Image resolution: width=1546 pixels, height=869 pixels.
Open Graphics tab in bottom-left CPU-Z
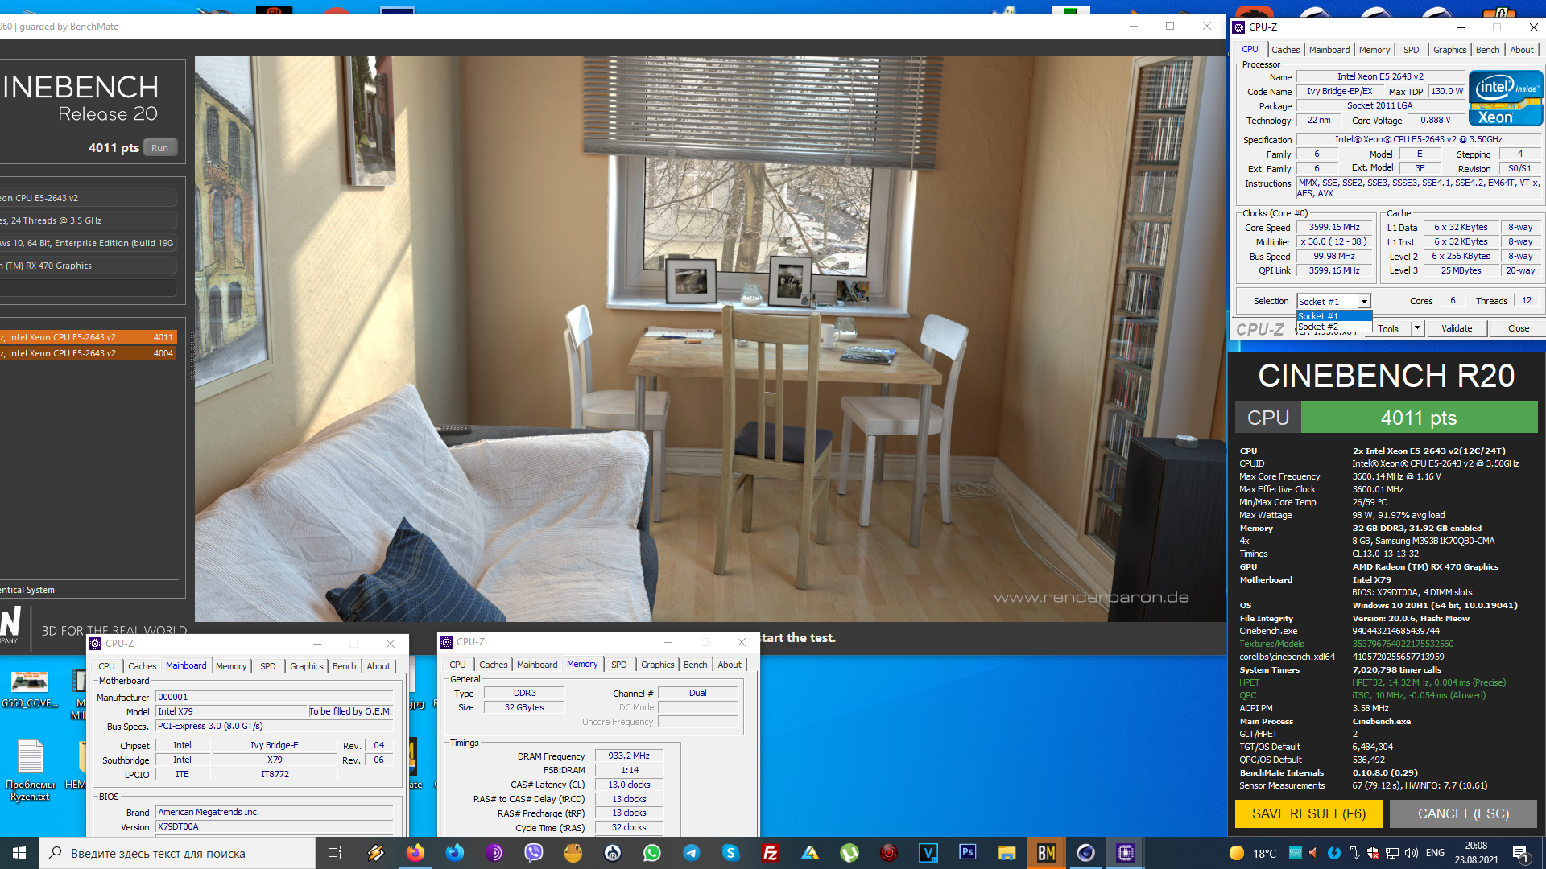[306, 666]
